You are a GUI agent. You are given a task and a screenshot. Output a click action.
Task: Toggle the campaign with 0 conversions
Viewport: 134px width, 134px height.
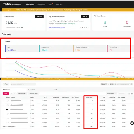pyautogui.click(x=8, y=101)
